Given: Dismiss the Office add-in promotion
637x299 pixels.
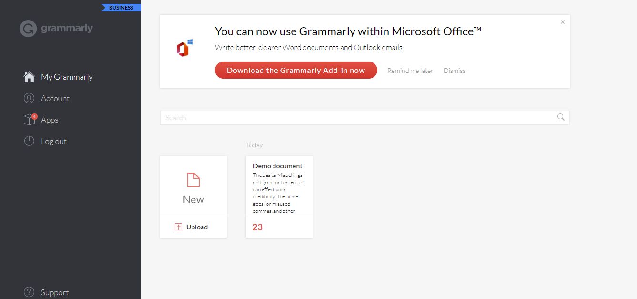Looking at the screenshot, I should point(455,71).
